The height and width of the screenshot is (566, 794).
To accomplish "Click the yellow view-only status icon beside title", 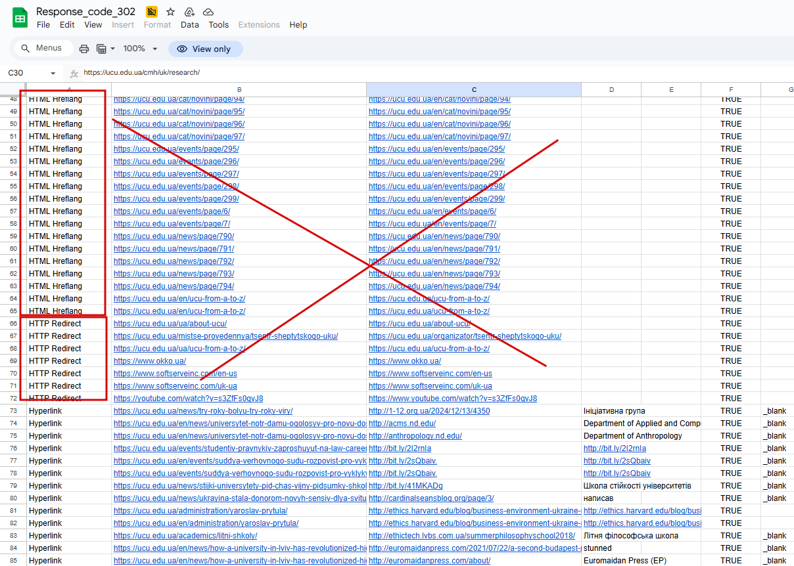I will (x=152, y=12).
